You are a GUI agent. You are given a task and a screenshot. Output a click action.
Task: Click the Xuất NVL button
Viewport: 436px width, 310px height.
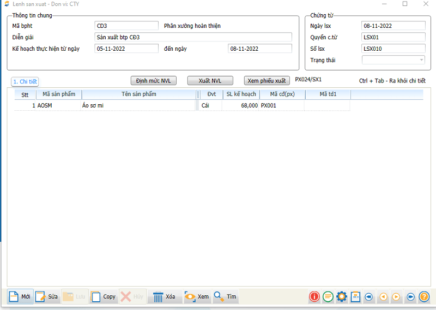coord(210,81)
